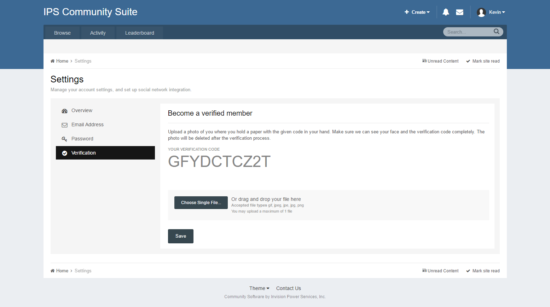The width and height of the screenshot is (550, 307).
Task: Click Kevin's avatar icon in the header
Action: point(481,12)
